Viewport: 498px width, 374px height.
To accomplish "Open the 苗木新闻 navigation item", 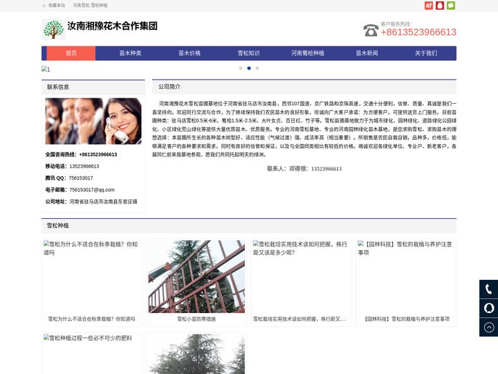I will point(367,53).
